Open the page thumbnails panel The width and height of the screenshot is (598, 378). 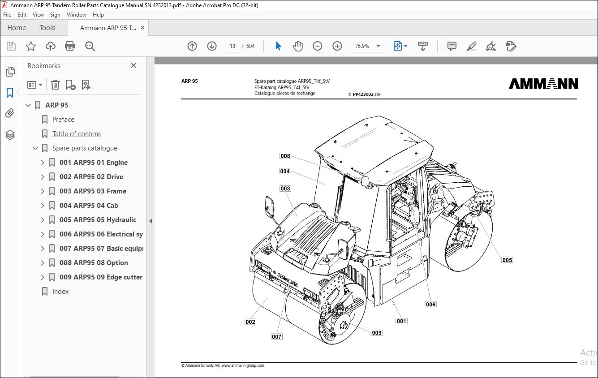[10, 72]
